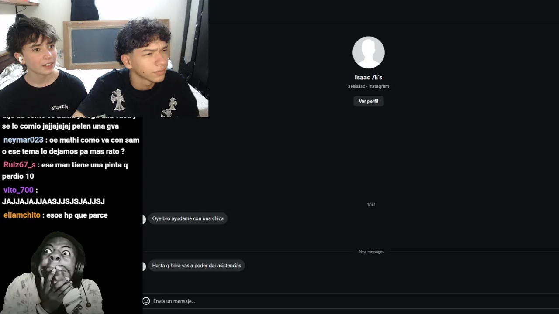Click Isaac Æ's large profile avatar

coord(369,52)
